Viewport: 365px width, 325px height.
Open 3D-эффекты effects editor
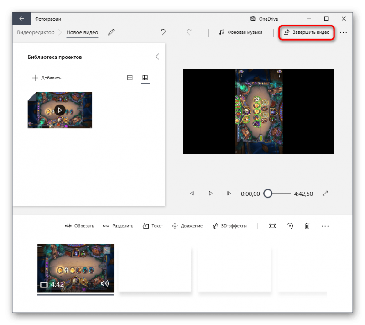(x=229, y=226)
